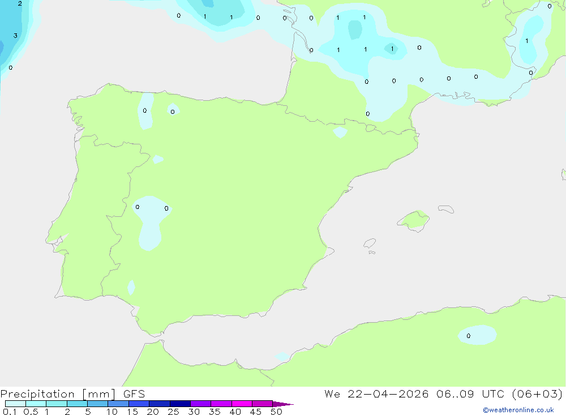This screenshot has width=566, height=415.
Task: Click the arrow tip past 50 on the legend
Action: coord(283,404)
